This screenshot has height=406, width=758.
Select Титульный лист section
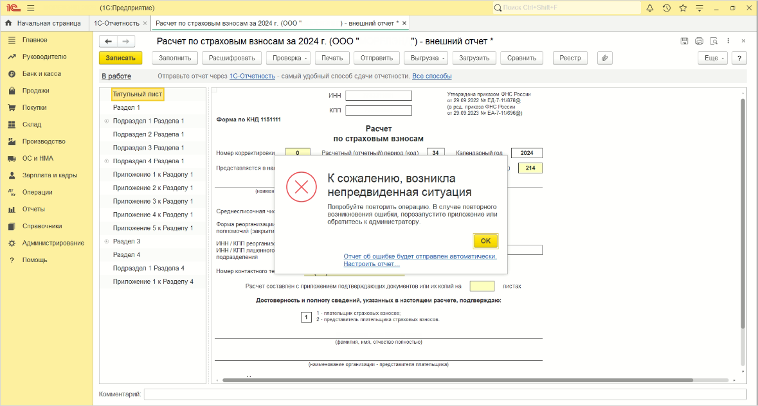(138, 94)
